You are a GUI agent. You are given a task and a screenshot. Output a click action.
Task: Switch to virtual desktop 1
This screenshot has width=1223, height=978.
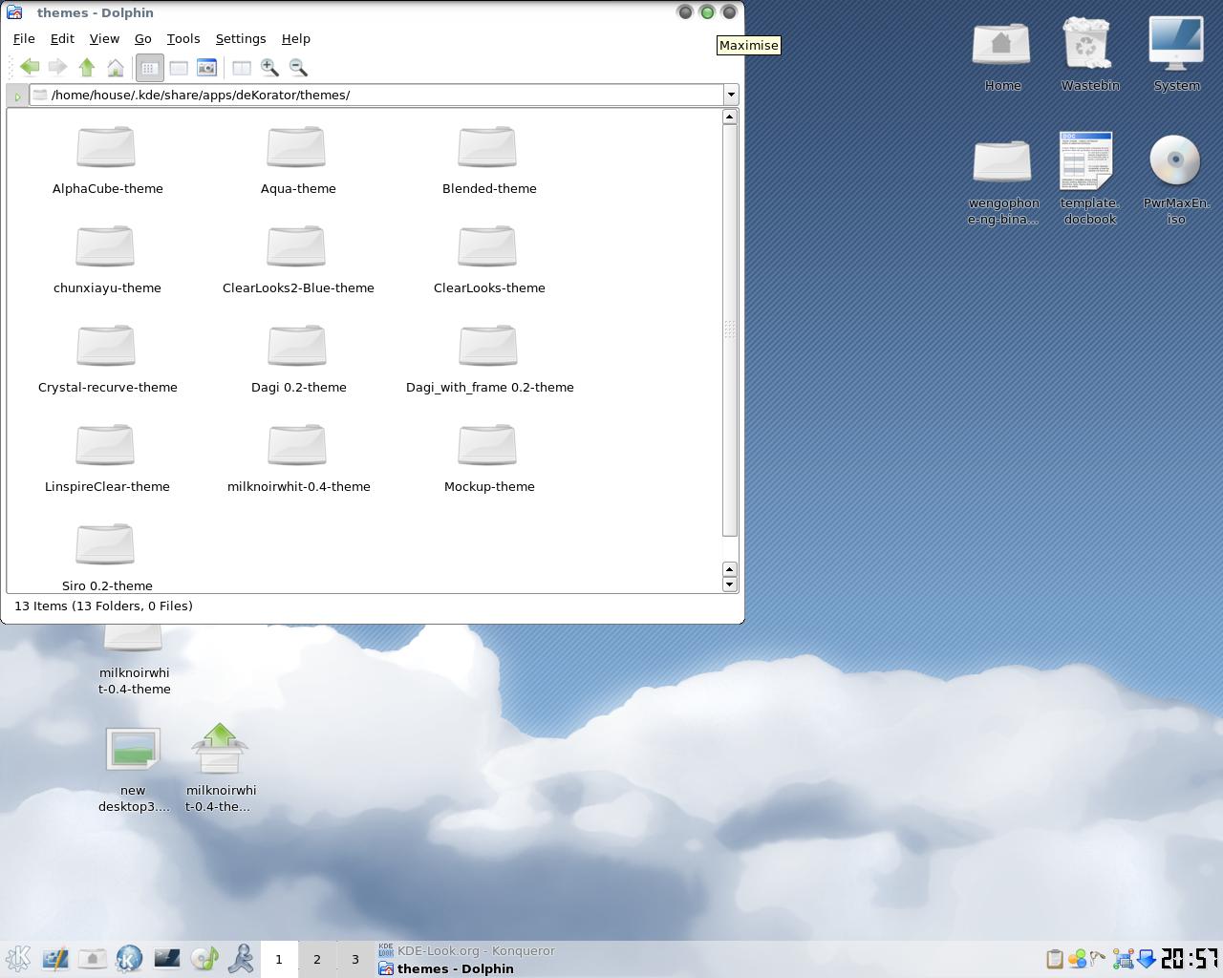click(279, 959)
